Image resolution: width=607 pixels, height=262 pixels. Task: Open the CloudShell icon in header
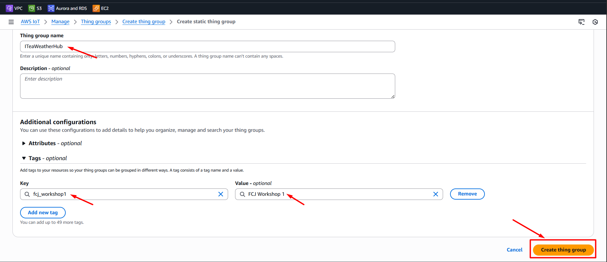coord(581,22)
